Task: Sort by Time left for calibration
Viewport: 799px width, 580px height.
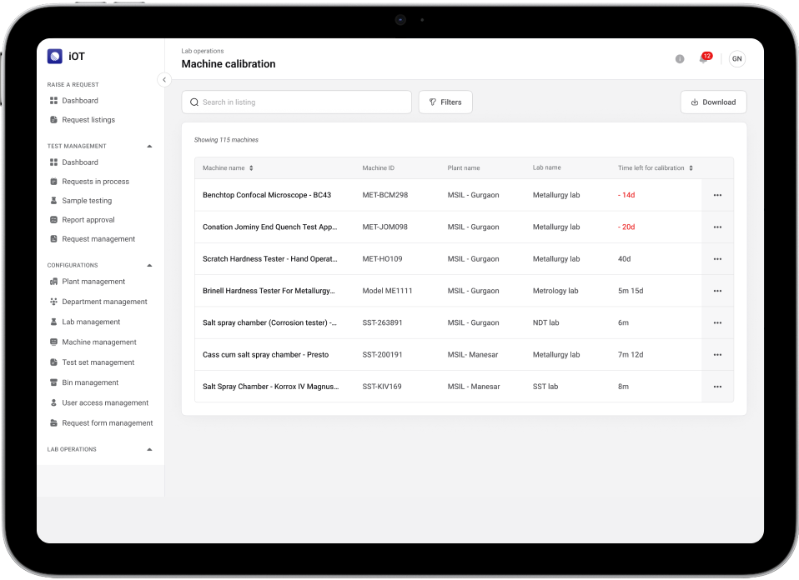Action: 691,168
